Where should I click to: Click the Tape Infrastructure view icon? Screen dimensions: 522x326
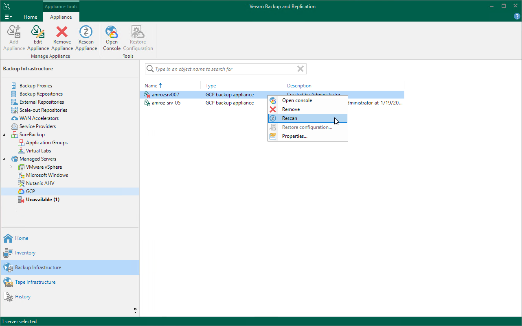8,282
